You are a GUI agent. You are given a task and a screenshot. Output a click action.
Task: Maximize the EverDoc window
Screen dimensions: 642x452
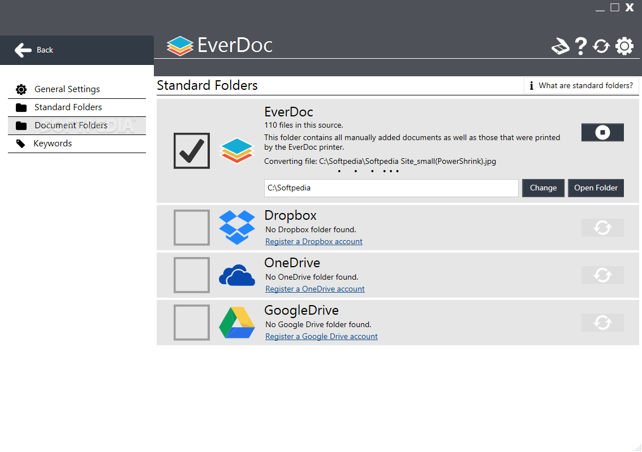tap(615, 7)
